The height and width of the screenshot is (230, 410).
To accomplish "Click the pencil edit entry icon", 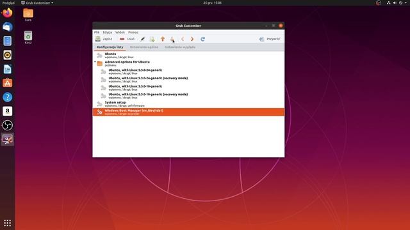I will tap(142, 39).
